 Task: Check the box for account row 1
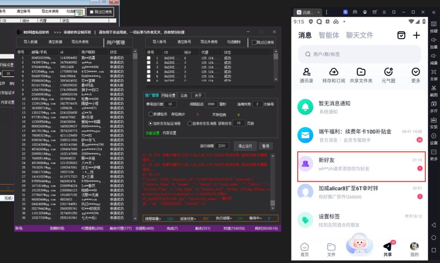(x=149, y=58)
